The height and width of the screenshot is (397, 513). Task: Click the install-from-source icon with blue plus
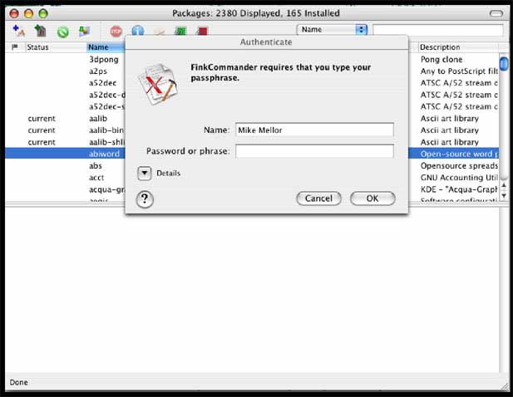18,31
